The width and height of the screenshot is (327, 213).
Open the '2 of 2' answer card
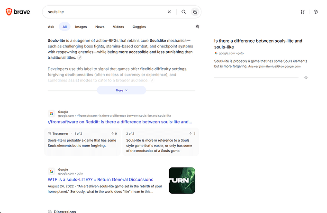tap(161, 141)
